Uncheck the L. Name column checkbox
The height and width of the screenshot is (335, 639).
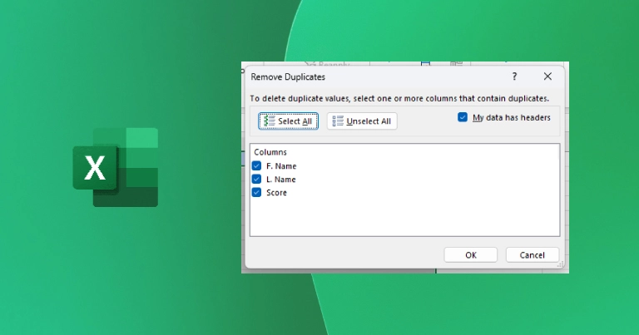(x=256, y=180)
